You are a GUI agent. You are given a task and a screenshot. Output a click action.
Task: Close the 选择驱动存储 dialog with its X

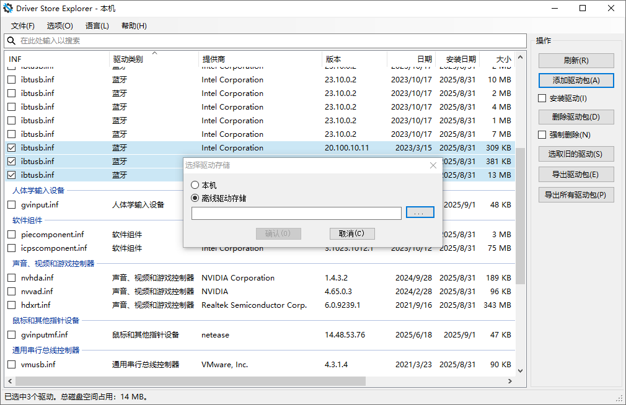pos(433,165)
